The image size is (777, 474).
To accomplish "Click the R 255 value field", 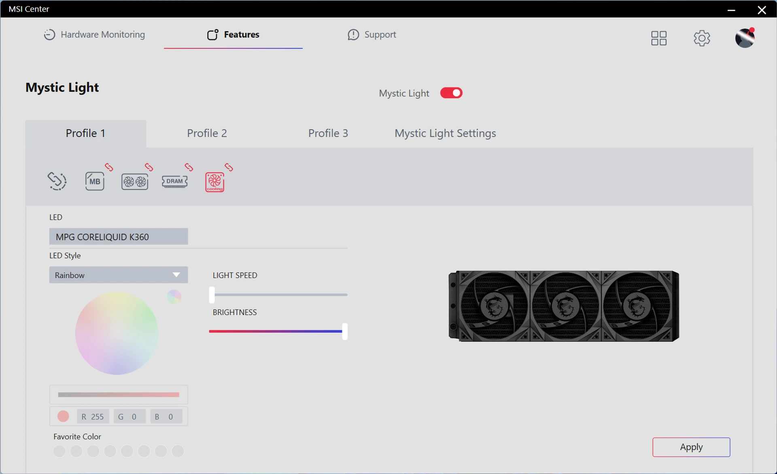I will click(x=93, y=416).
